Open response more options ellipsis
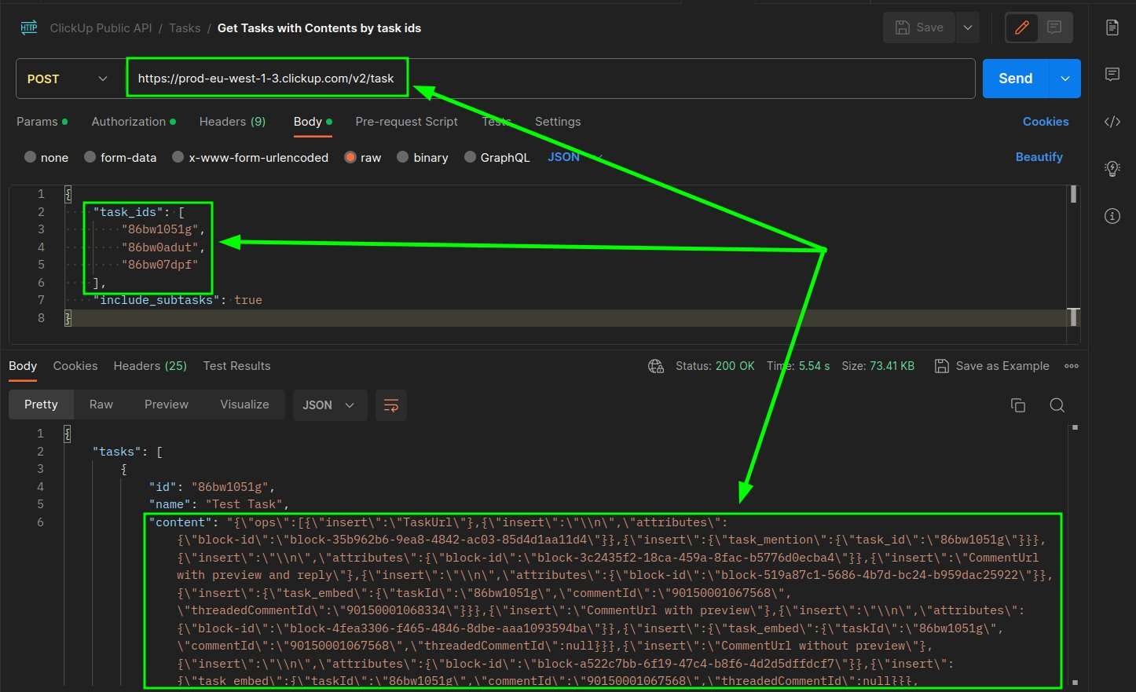1136x692 pixels. pos(1072,366)
